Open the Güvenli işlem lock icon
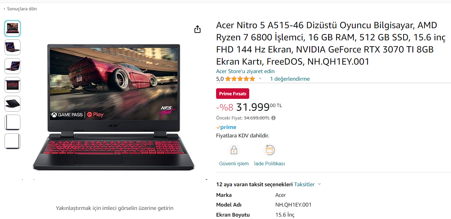The width and height of the screenshot is (451, 219). click(x=234, y=150)
